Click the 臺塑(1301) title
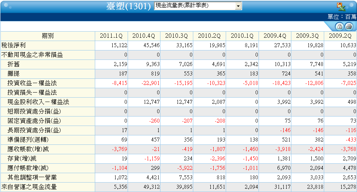The image size is (357, 192). pyautogui.click(x=129, y=6)
